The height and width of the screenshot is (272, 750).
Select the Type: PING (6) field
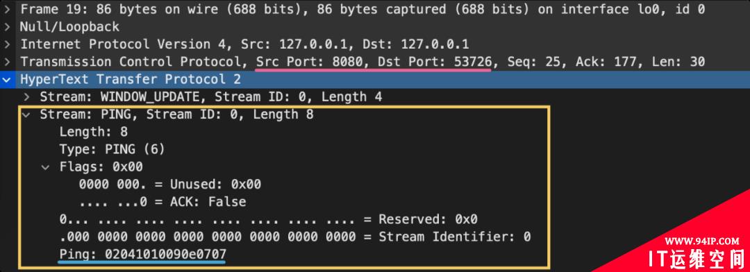pyautogui.click(x=112, y=150)
